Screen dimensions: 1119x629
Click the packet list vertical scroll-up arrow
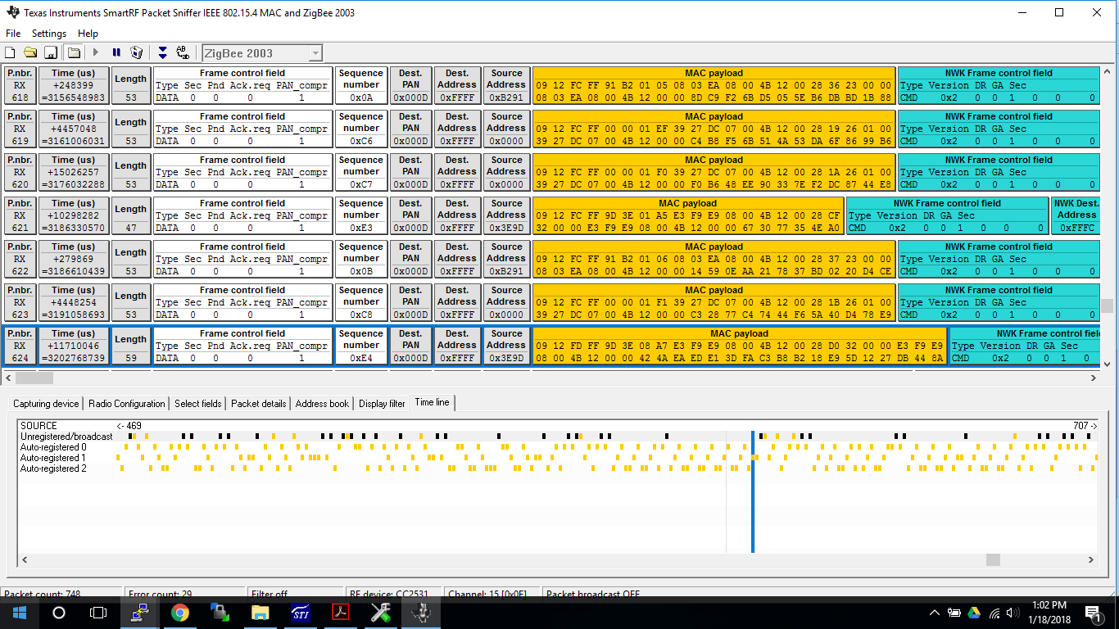click(1107, 71)
